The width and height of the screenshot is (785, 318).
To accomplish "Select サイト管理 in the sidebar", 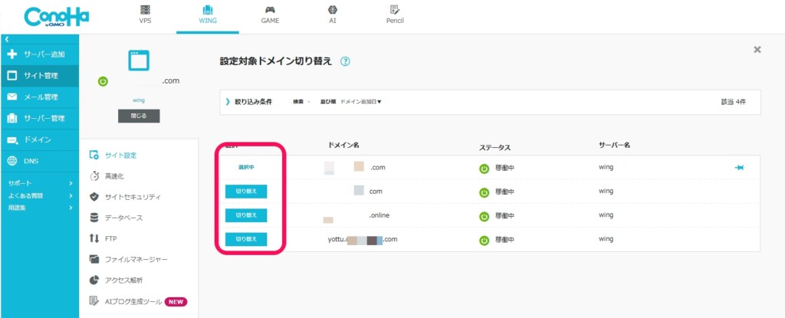I will 40,76.
